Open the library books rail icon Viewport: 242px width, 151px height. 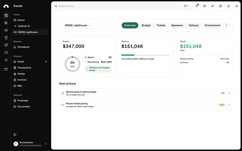6,23
